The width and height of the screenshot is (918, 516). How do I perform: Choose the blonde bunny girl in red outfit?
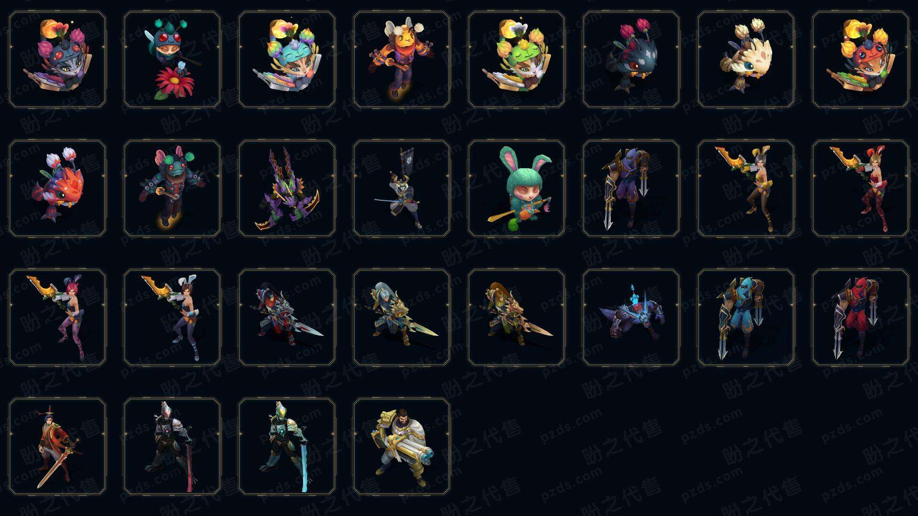coord(861,188)
